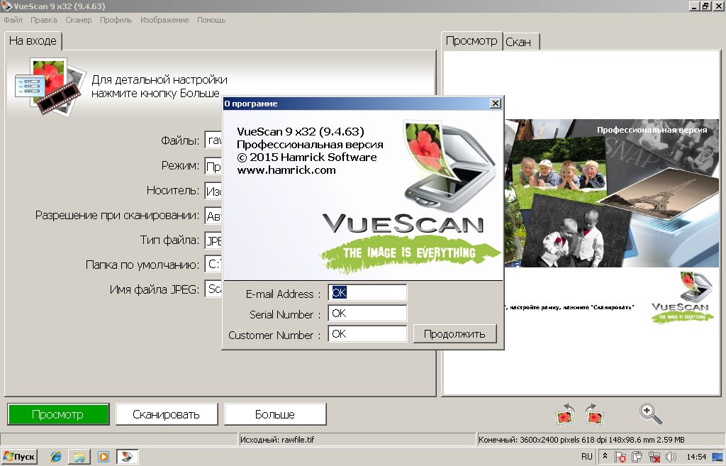Viewport: 726px width, 466px height.
Task: Click the action center flag tray icon
Action: coord(620,457)
